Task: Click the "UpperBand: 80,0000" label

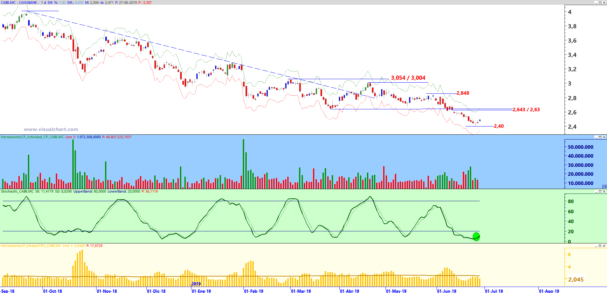Action: [90, 191]
